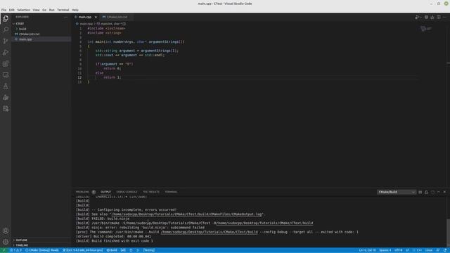Open the View menu

click(36, 10)
